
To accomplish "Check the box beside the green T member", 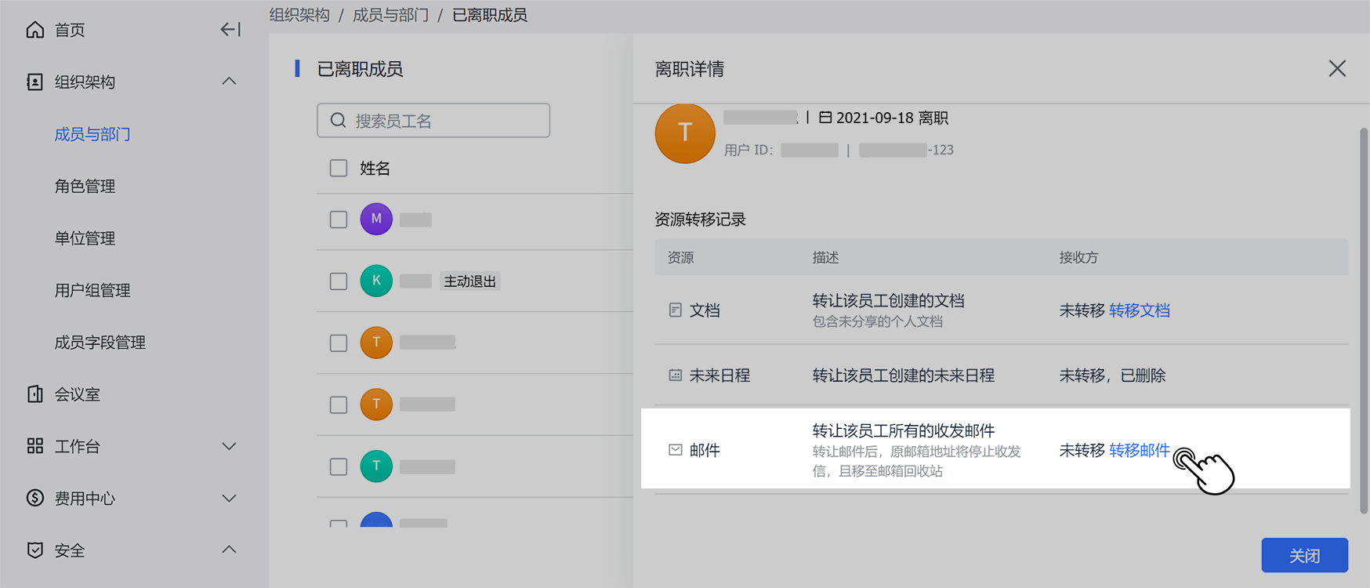I will click(339, 466).
